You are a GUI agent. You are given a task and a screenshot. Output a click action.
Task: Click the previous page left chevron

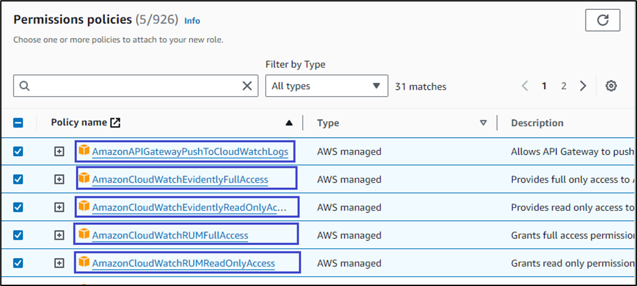(x=525, y=86)
